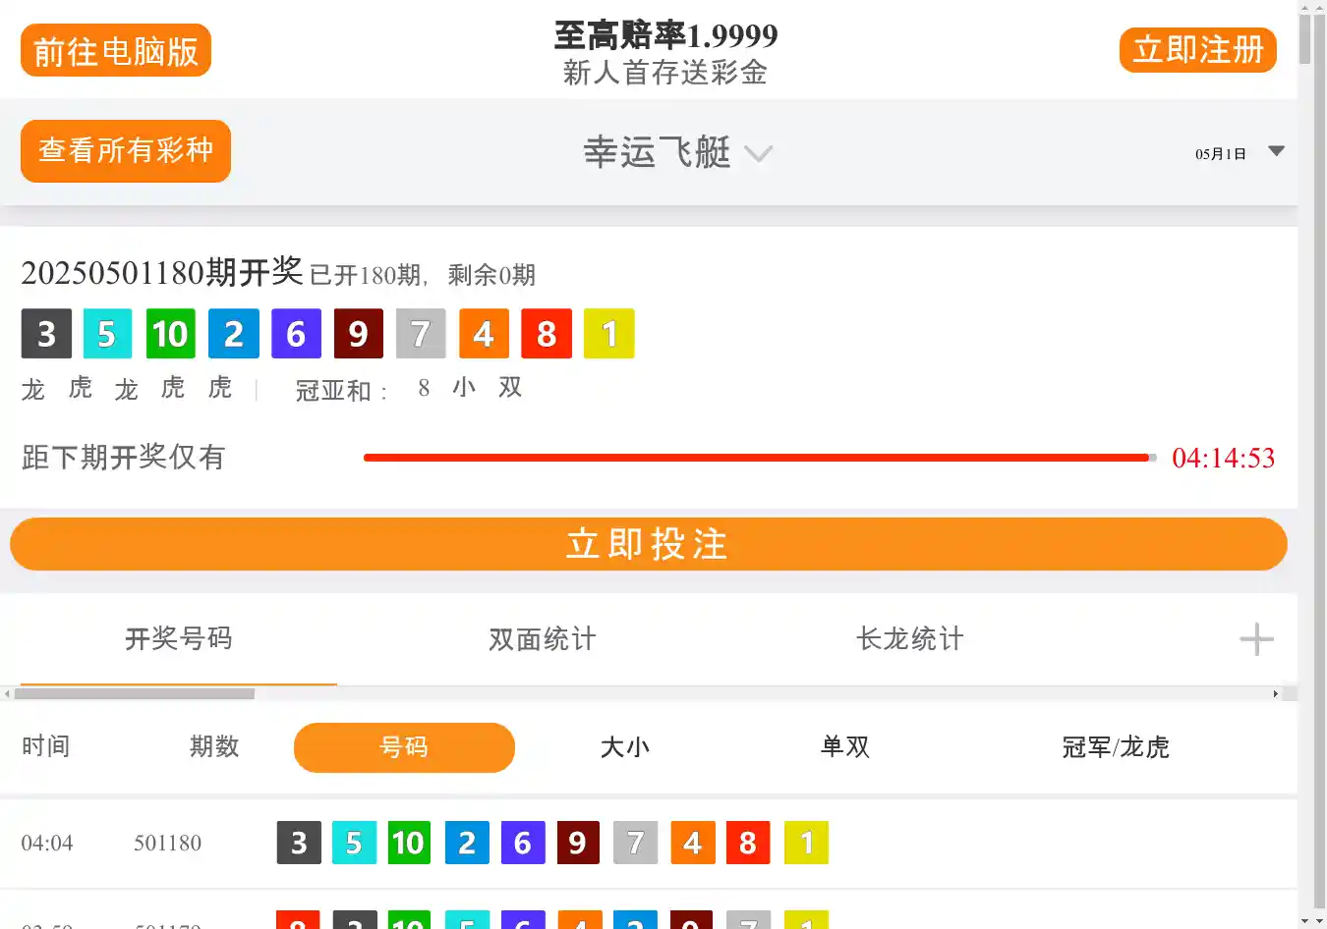
Task: Click the green number 10 ball in latest draw
Action: coord(170,334)
